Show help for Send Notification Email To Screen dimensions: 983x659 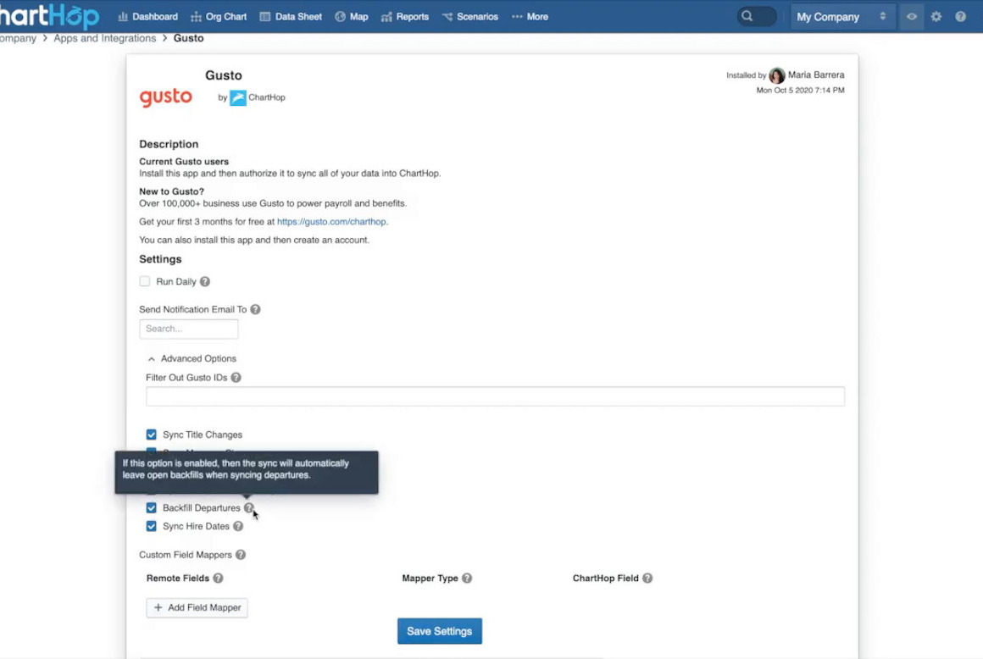tap(255, 309)
